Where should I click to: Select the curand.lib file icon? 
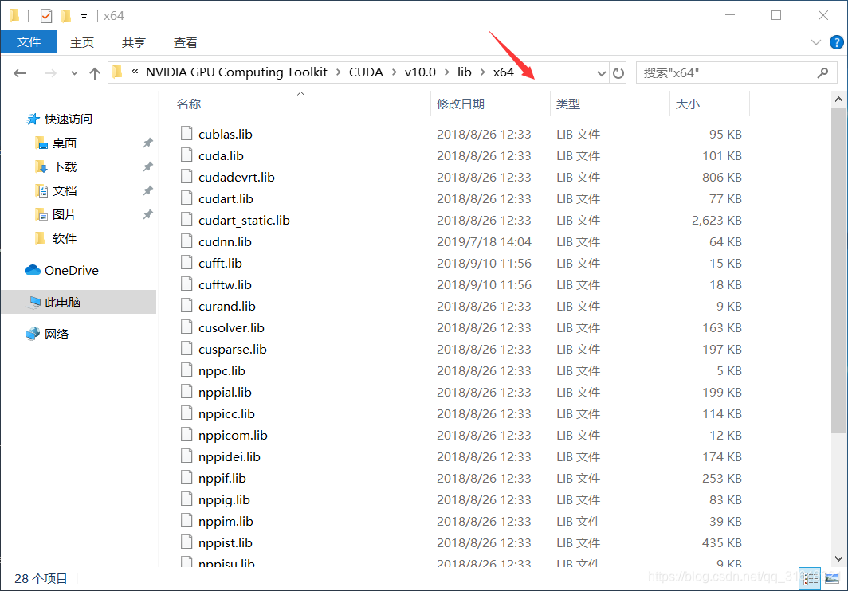186,306
